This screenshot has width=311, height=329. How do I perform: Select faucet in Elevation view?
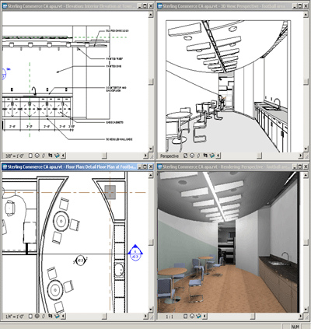point(33,91)
